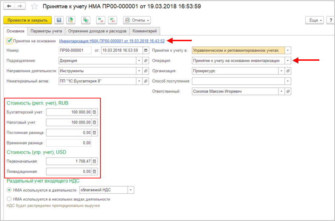Select НМА используется в нескольких видах деятельности
335x221 pixels.
tap(9, 199)
